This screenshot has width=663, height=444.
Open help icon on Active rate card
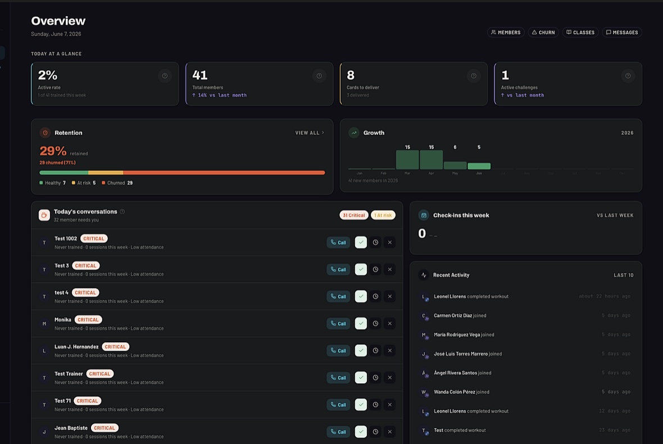point(165,76)
